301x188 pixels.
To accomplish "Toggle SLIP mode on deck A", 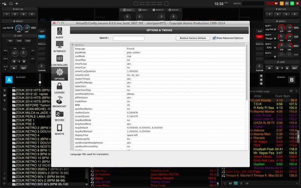I will [x=42, y=32].
